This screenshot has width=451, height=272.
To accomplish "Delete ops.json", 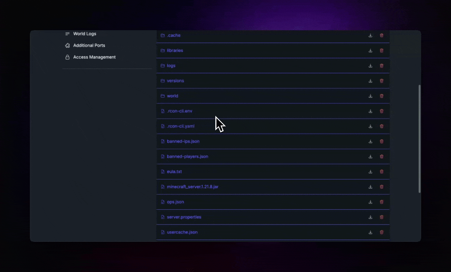I will tap(382, 202).
